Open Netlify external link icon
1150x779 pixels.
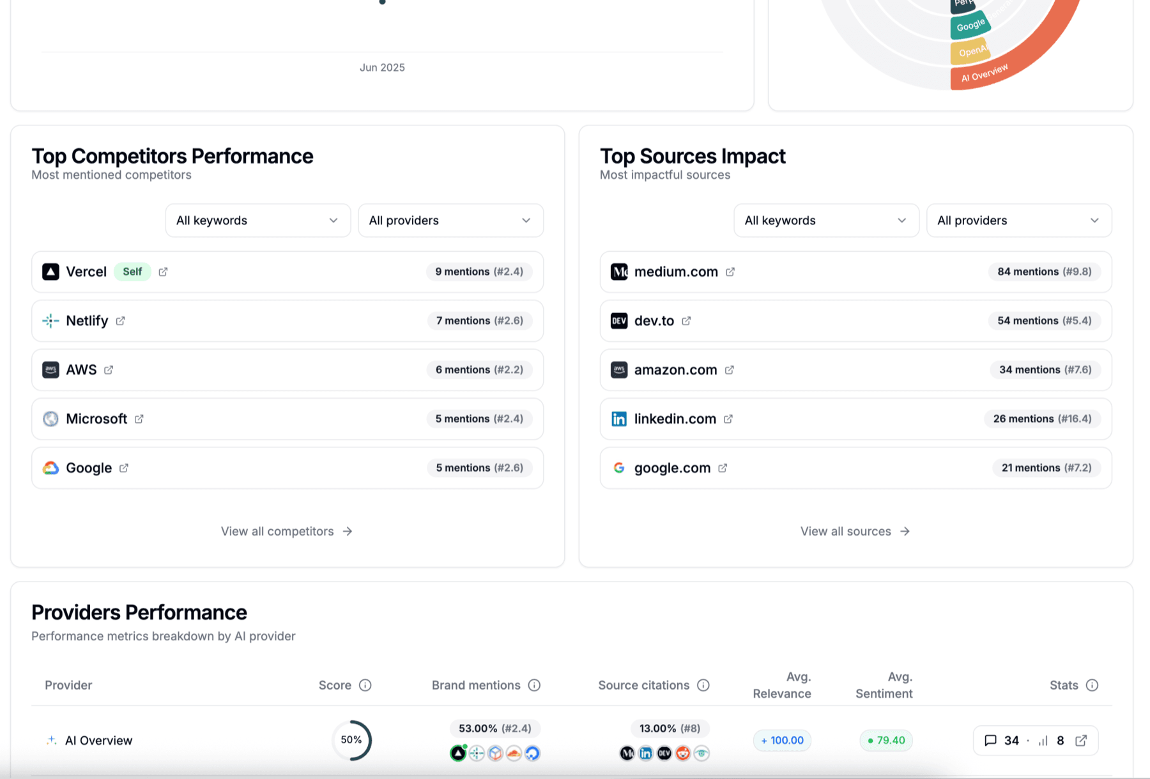120,321
